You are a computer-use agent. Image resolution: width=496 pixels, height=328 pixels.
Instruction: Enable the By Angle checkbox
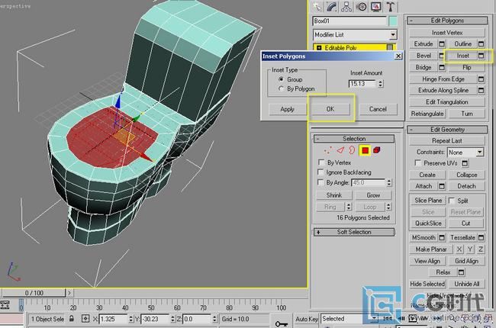(321, 183)
